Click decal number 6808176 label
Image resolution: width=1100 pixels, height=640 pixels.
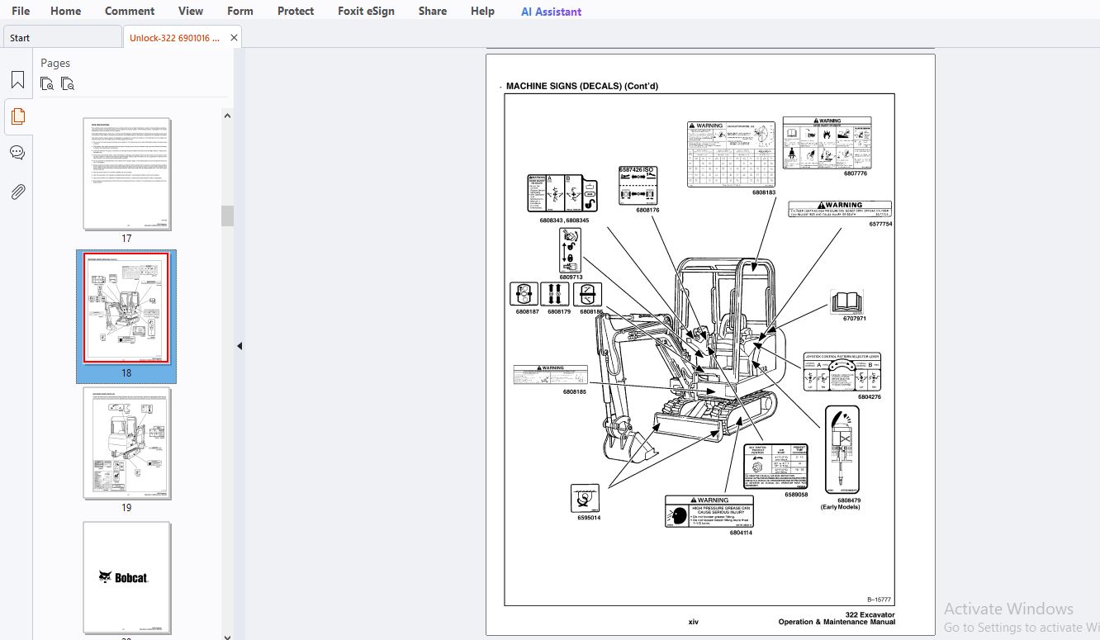point(647,210)
